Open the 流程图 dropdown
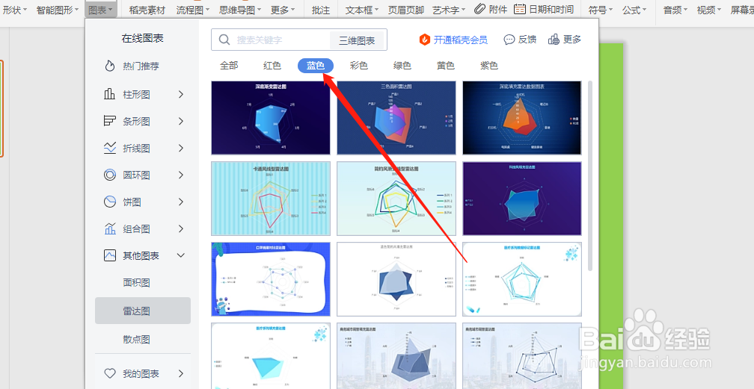This screenshot has width=754, height=389. coord(192,10)
